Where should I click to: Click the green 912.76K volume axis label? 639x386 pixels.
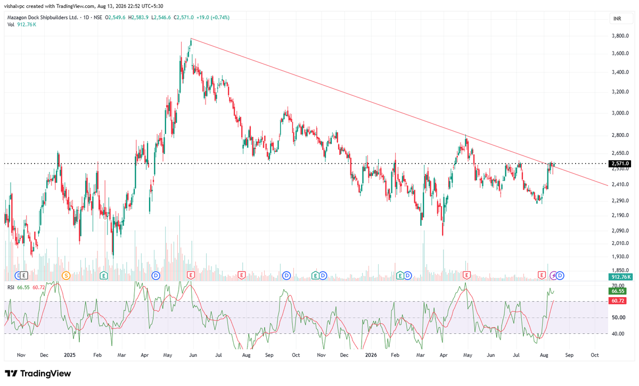[621, 277]
